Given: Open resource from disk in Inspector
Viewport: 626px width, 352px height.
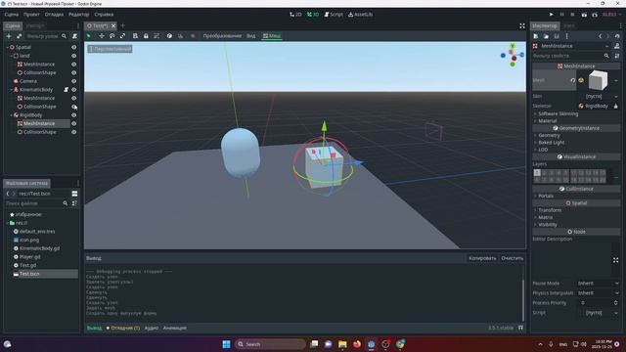Looking at the screenshot, I should [546, 36].
